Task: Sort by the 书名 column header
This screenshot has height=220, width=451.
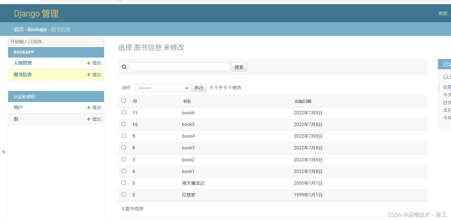Action: click(x=187, y=102)
